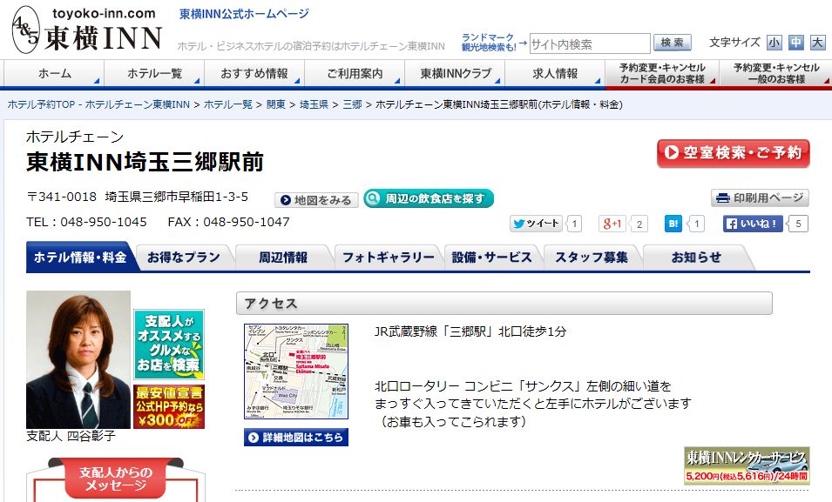Screen dimensions: 832x502
Task: Open the ホテル一覧 menu item
Action: pos(154,74)
